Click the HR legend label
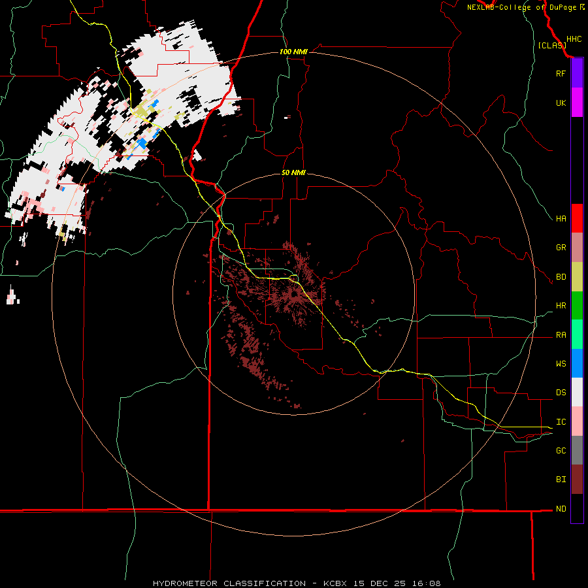588x588 pixels. tap(561, 306)
